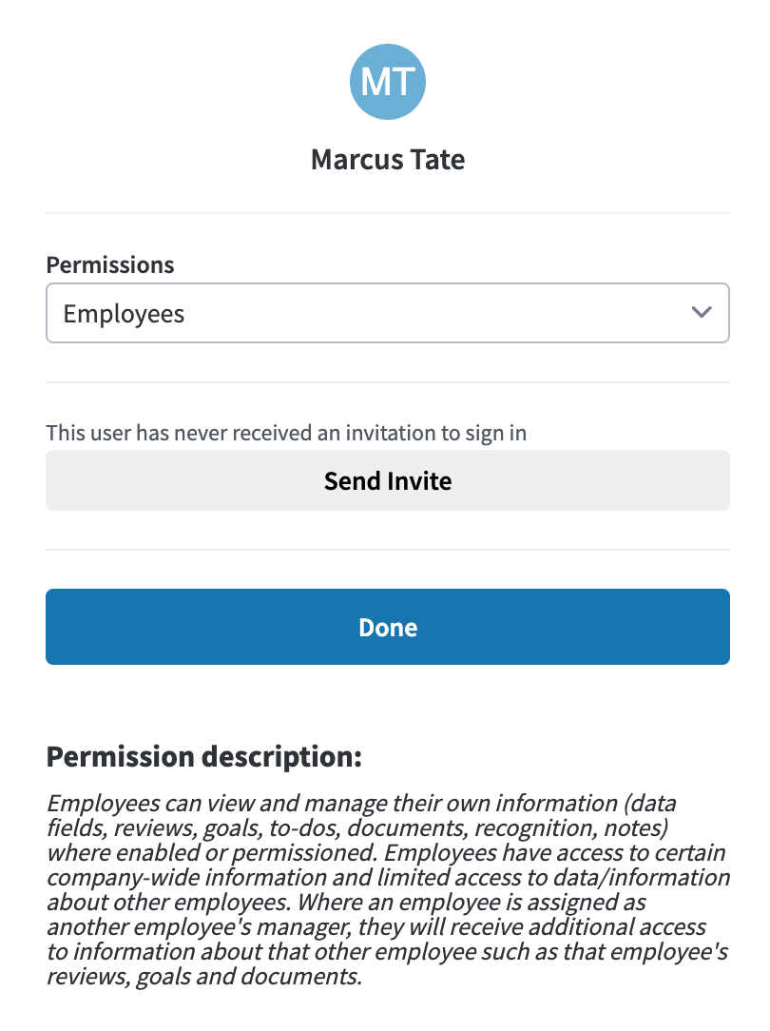770x1031 pixels.
Task: Click the Permissions field label
Action: pyautogui.click(x=110, y=265)
